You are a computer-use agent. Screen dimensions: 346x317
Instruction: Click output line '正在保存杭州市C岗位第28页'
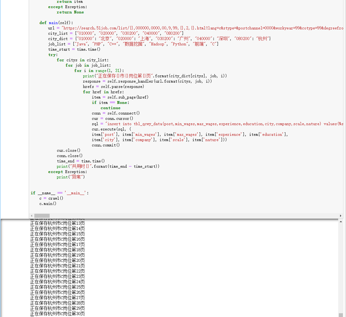57,303
